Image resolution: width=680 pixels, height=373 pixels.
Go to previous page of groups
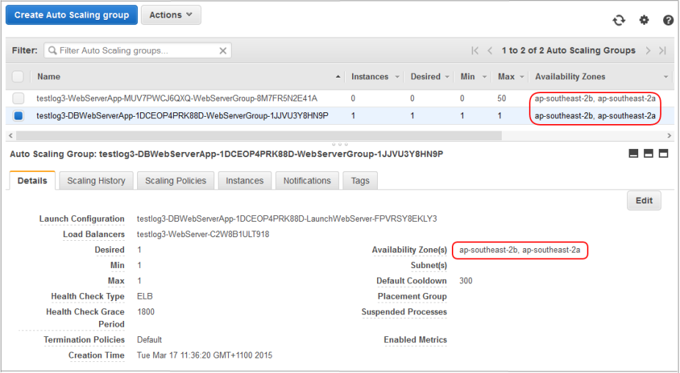pyautogui.click(x=489, y=51)
